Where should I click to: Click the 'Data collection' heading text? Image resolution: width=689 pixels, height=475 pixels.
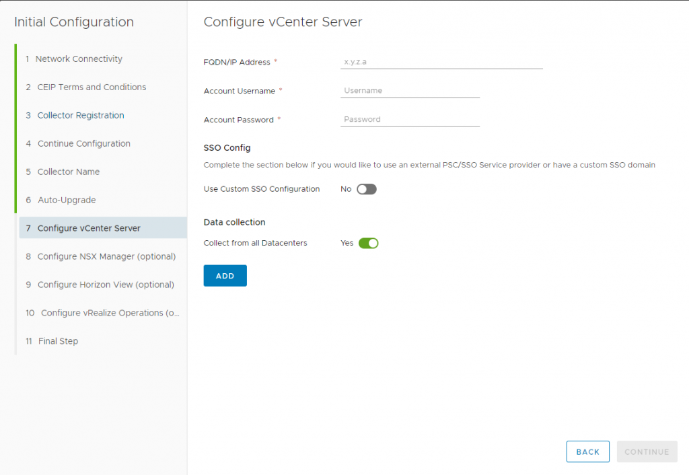coord(234,222)
